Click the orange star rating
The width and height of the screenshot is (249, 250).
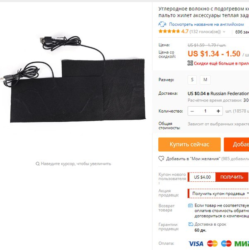(x=169, y=31)
